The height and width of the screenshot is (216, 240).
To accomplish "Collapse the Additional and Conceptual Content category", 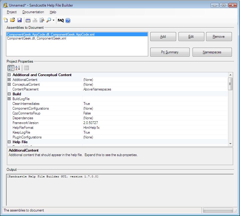I will [9, 75].
